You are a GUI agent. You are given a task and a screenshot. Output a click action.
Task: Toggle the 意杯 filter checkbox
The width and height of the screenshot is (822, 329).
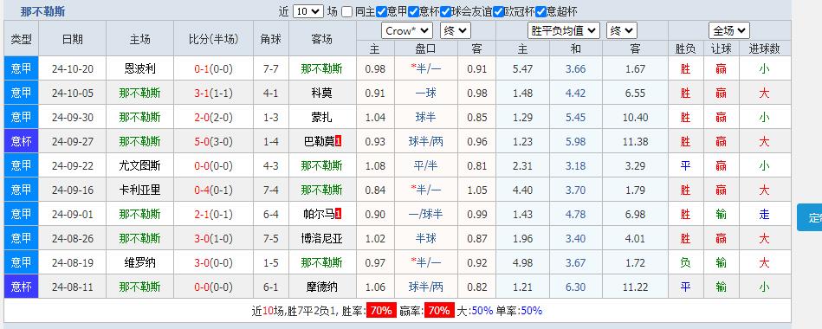point(413,11)
